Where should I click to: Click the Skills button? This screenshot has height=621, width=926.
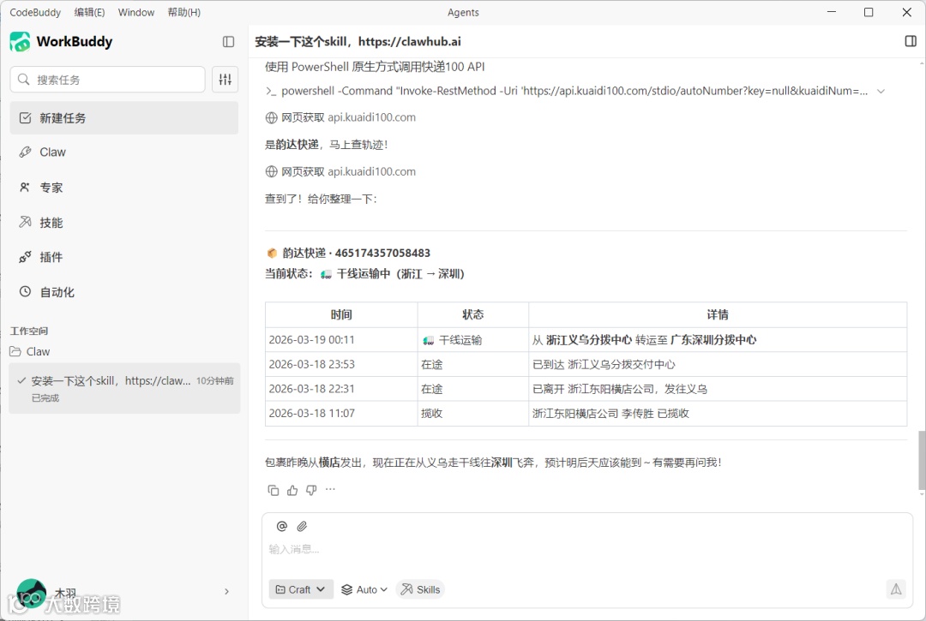tap(420, 589)
